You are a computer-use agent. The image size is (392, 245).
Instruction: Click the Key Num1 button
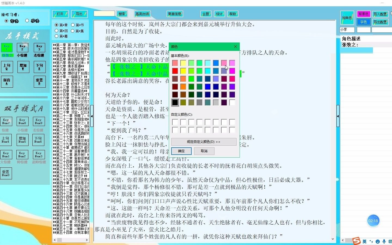(6, 155)
